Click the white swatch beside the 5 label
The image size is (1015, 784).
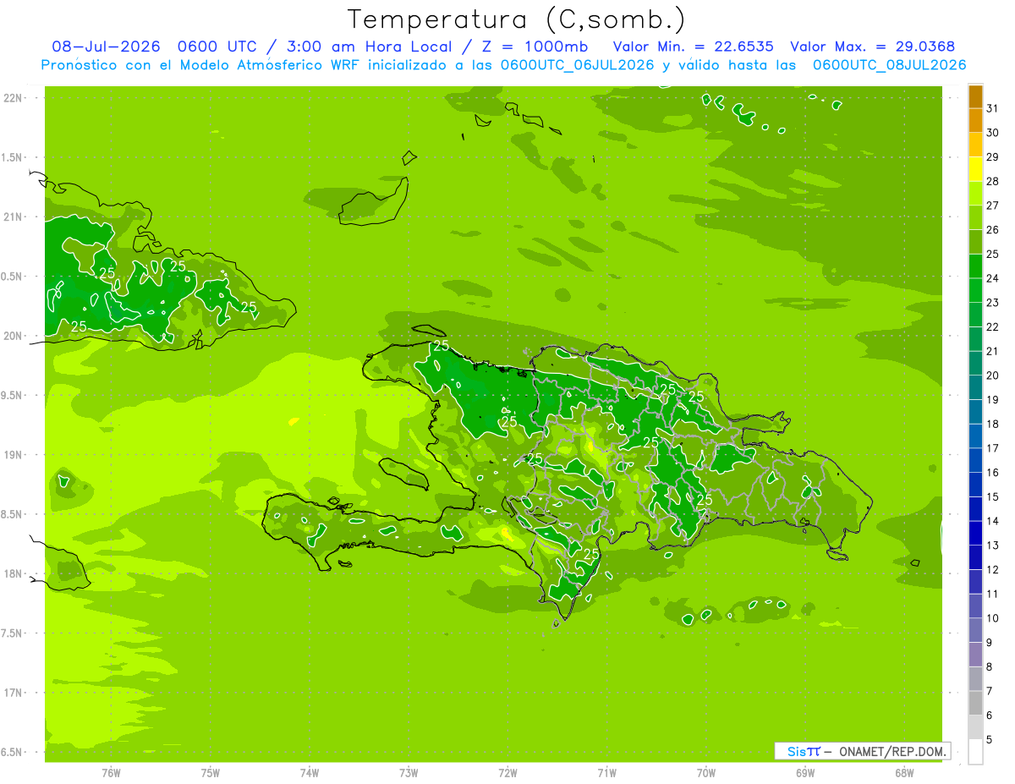(975, 751)
